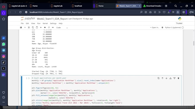The image size is (195, 109).
Task: Insert cell below the active cell
Action: (x=174, y=78)
